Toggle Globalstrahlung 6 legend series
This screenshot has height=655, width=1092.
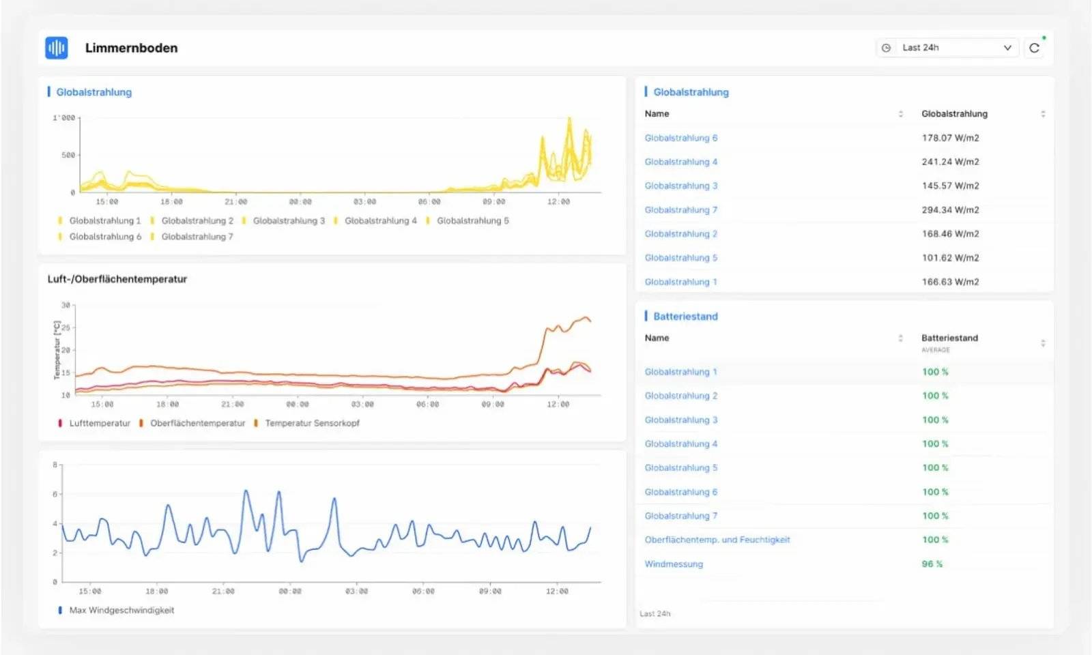[100, 237]
